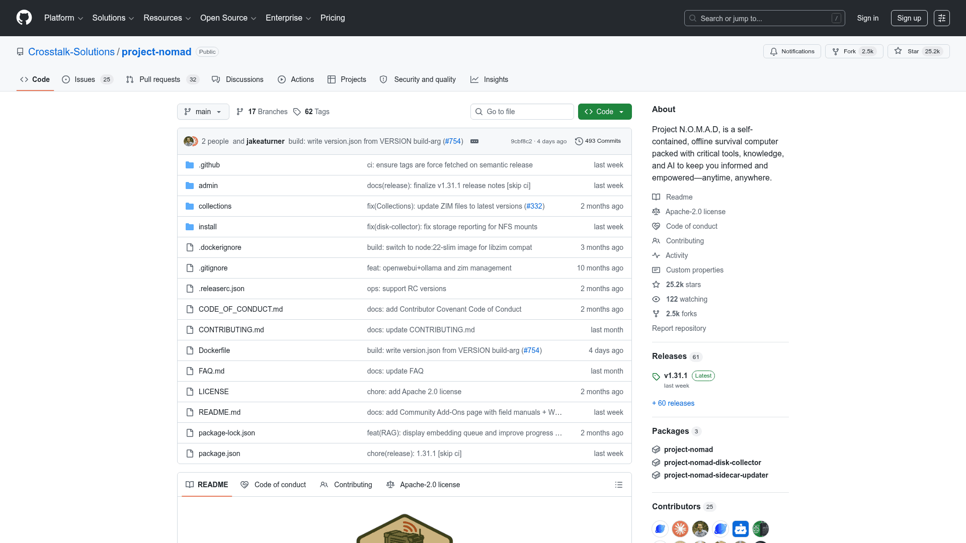Screen dimensions: 966x543
Task: Expand the Open Source menu
Action: coord(228,18)
